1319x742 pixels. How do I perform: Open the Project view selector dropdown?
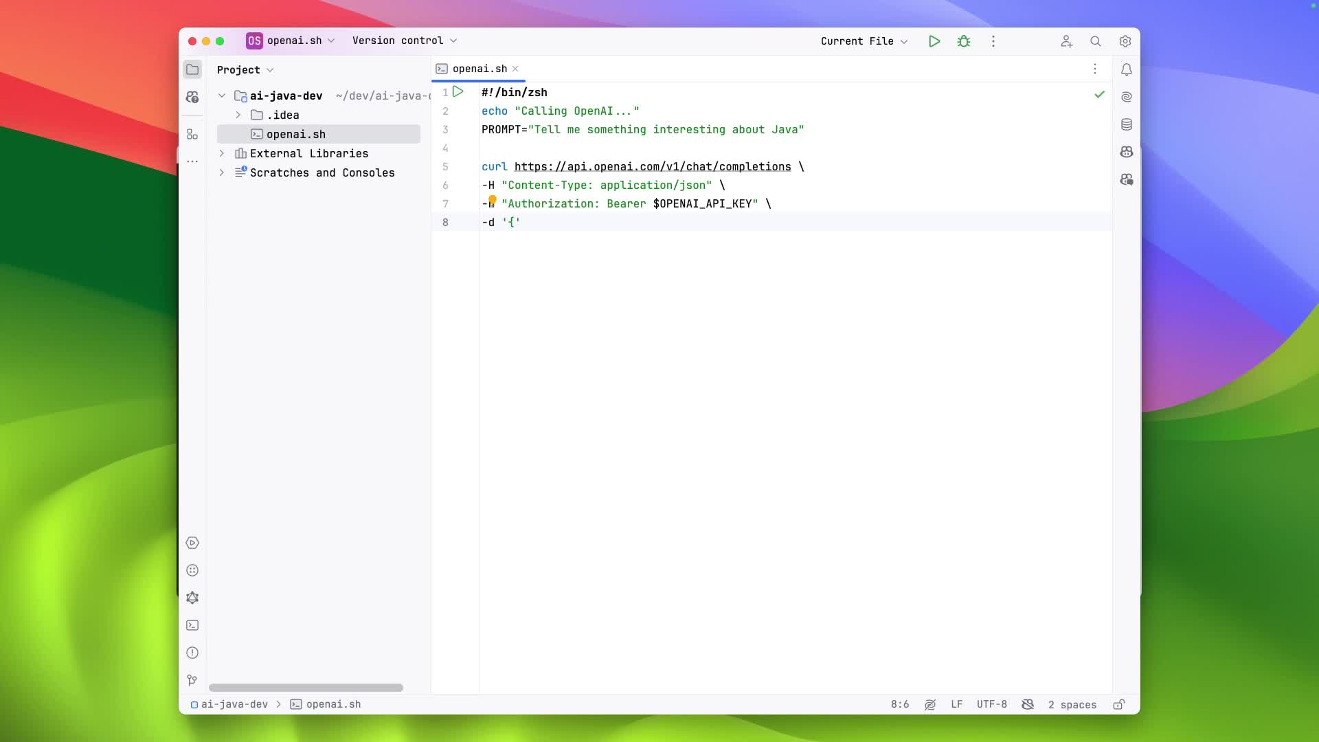tap(245, 69)
